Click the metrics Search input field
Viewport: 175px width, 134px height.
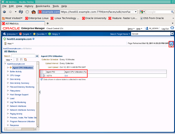click(23, 56)
